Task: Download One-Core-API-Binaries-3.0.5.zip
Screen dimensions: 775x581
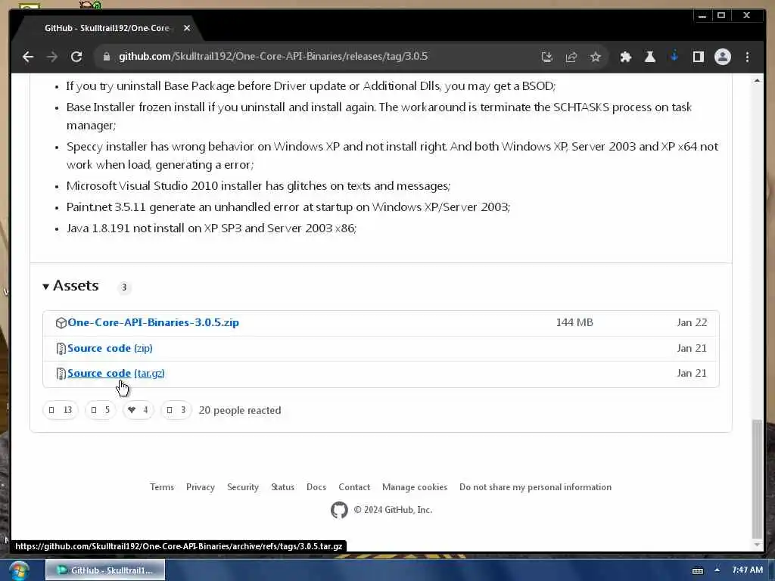Action: (x=153, y=322)
